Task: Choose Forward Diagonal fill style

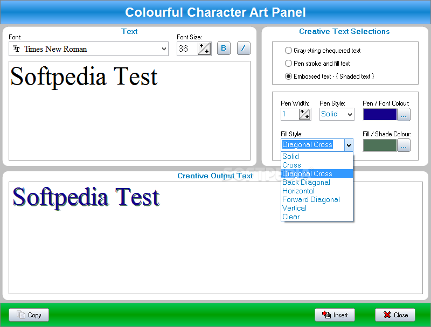Action: pos(317,199)
